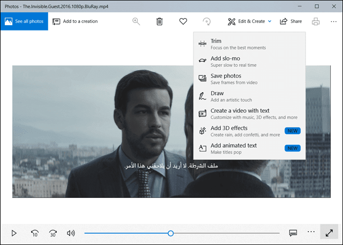Go back to See all photos
Screen dimensions: 343x245
click(x=24, y=21)
